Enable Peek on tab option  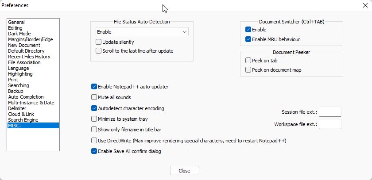pos(248,61)
